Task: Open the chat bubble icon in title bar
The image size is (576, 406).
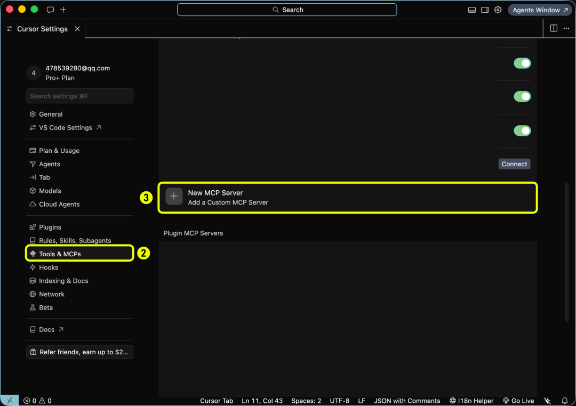Action: pos(50,10)
